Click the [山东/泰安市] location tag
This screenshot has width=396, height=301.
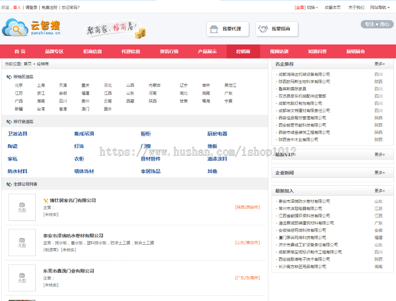(x=247, y=242)
